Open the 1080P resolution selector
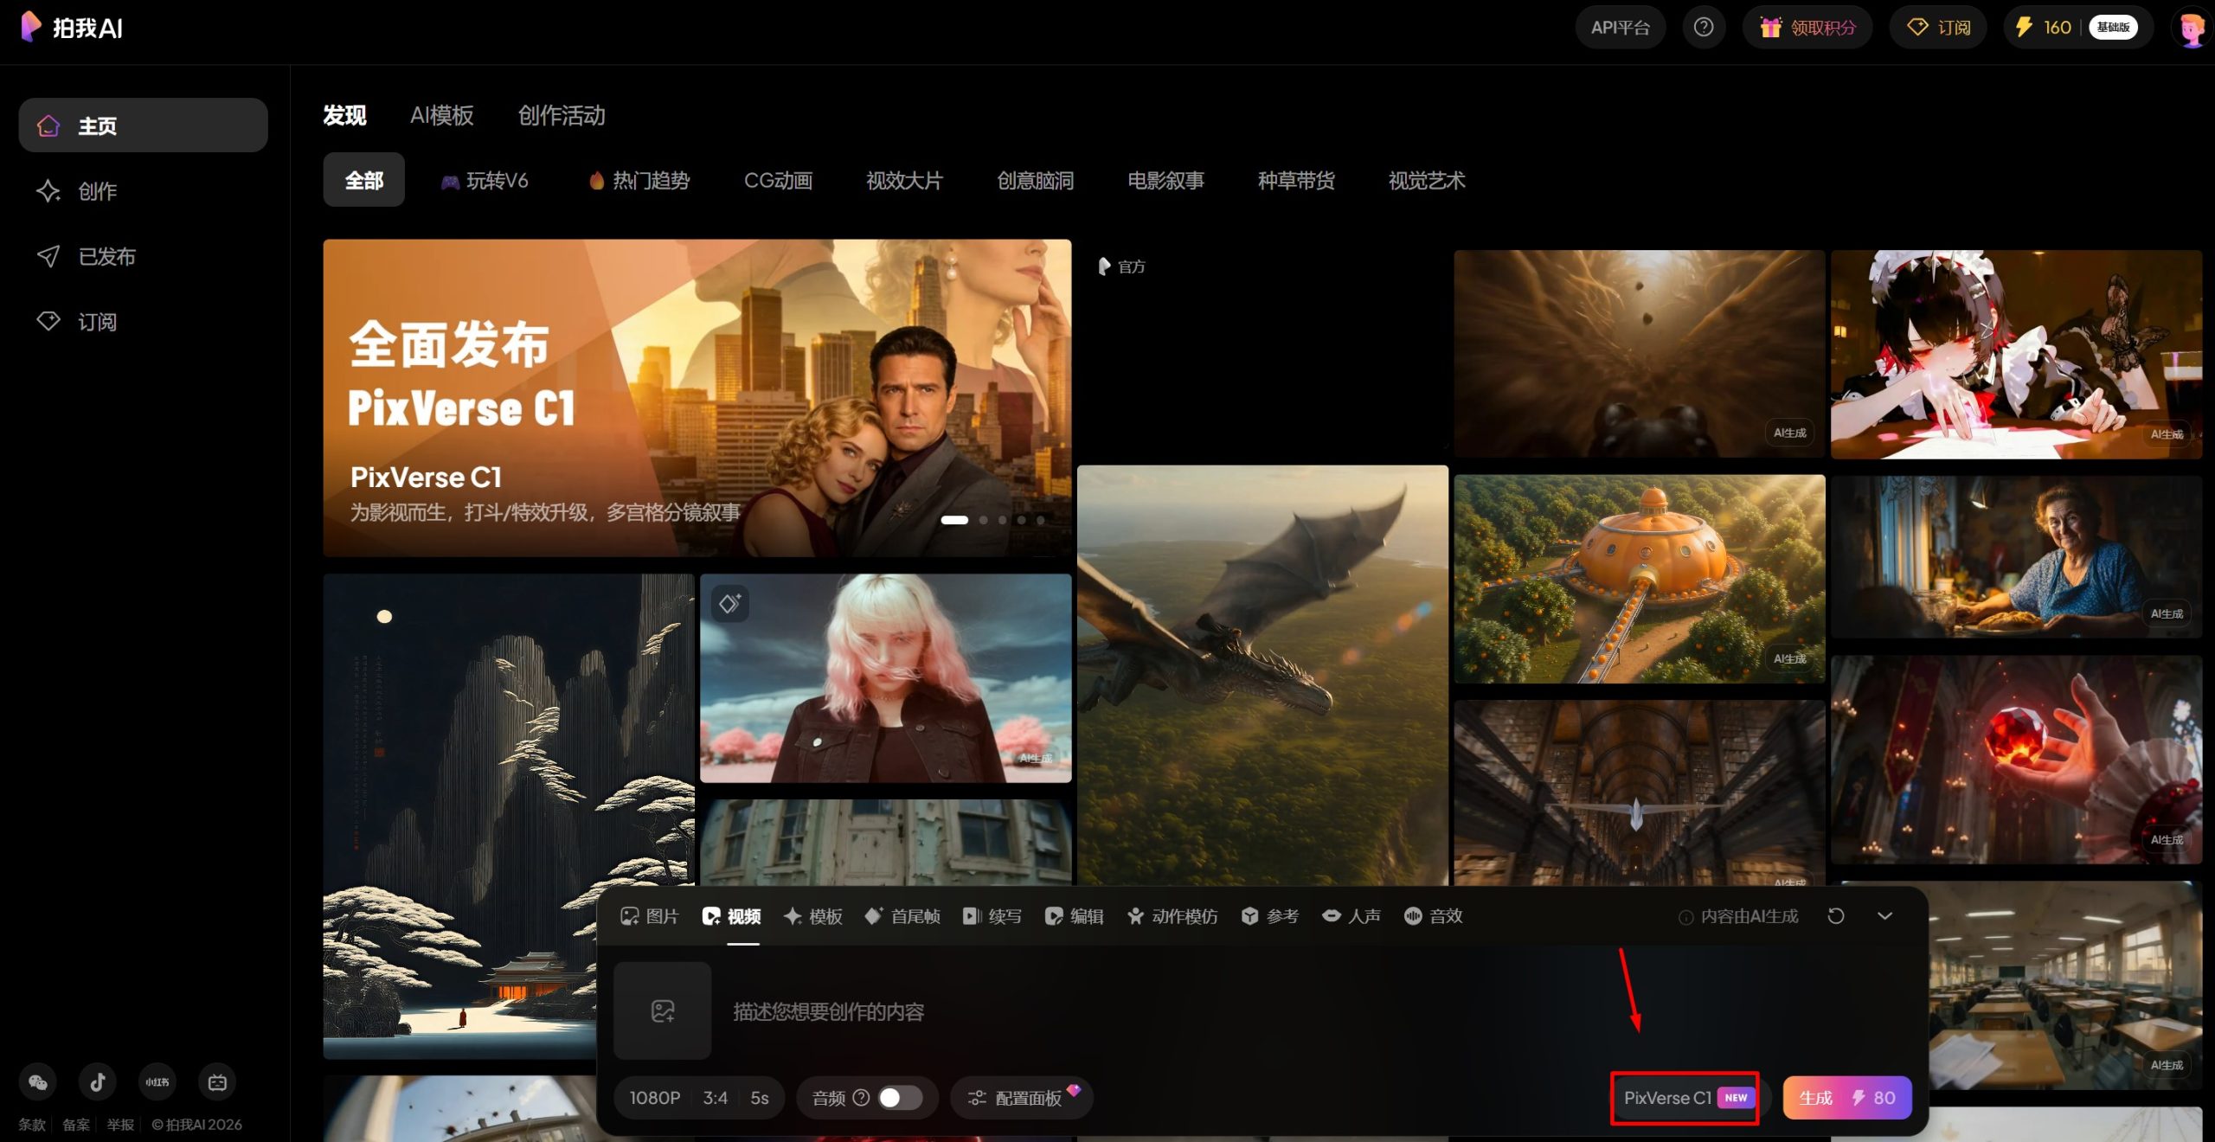Image resolution: width=2215 pixels, height=1142 pixels. pos(654,1097)
